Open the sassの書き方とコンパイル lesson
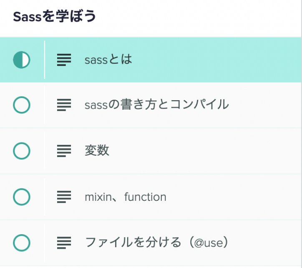Screen dimensions: 302x268 [156, 105]
